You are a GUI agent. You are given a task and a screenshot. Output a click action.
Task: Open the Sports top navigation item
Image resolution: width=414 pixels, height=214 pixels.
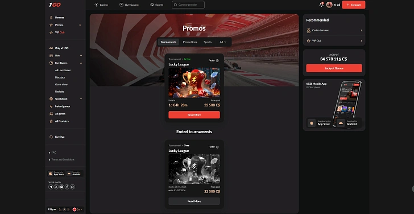click(156, 5)
